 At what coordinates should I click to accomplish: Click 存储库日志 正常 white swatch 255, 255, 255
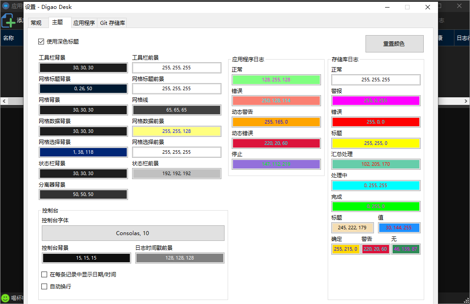tap(376, 80)
